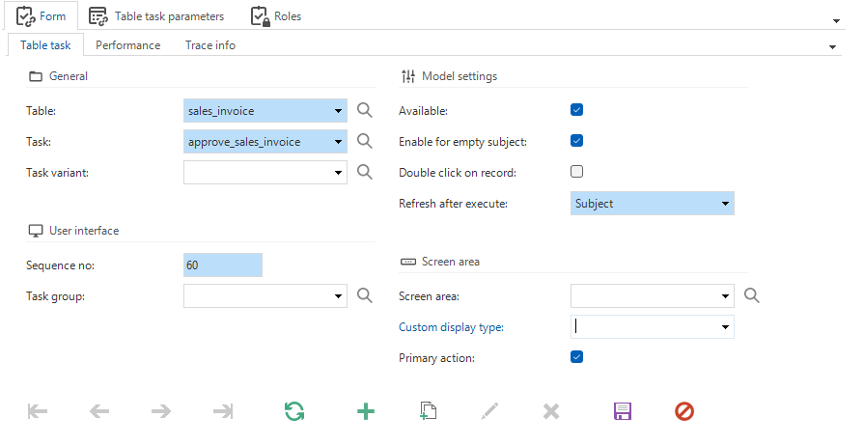Image resolution: width=864 pixels, height=446 pixels.
Task: Click the Sequence no field containing 60
Action: click(x=223, y=265)
